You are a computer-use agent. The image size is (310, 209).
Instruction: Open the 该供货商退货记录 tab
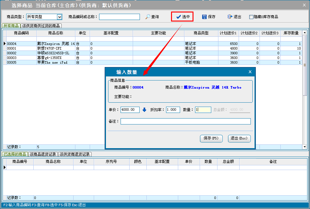coord(75,154)
